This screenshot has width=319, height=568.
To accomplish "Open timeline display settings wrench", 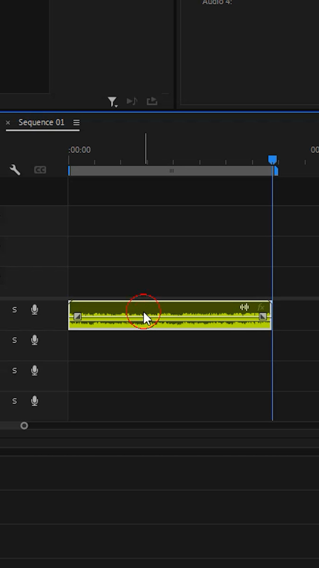I will (x=15, y=169).
